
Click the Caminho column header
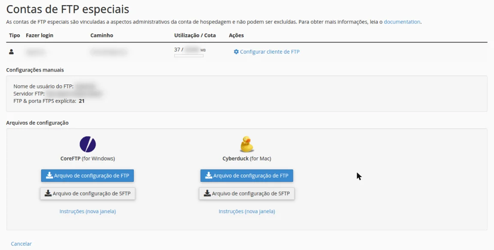[102, 35]
